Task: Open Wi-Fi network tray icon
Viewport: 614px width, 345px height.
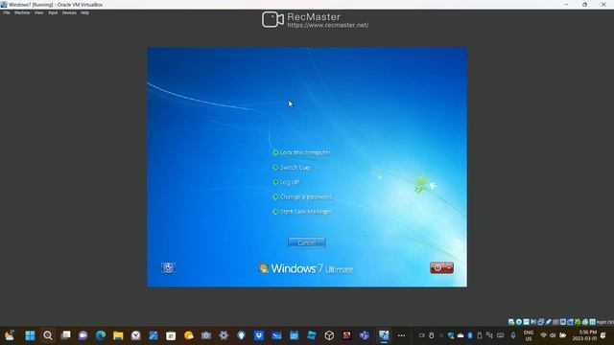Action: 544,335
